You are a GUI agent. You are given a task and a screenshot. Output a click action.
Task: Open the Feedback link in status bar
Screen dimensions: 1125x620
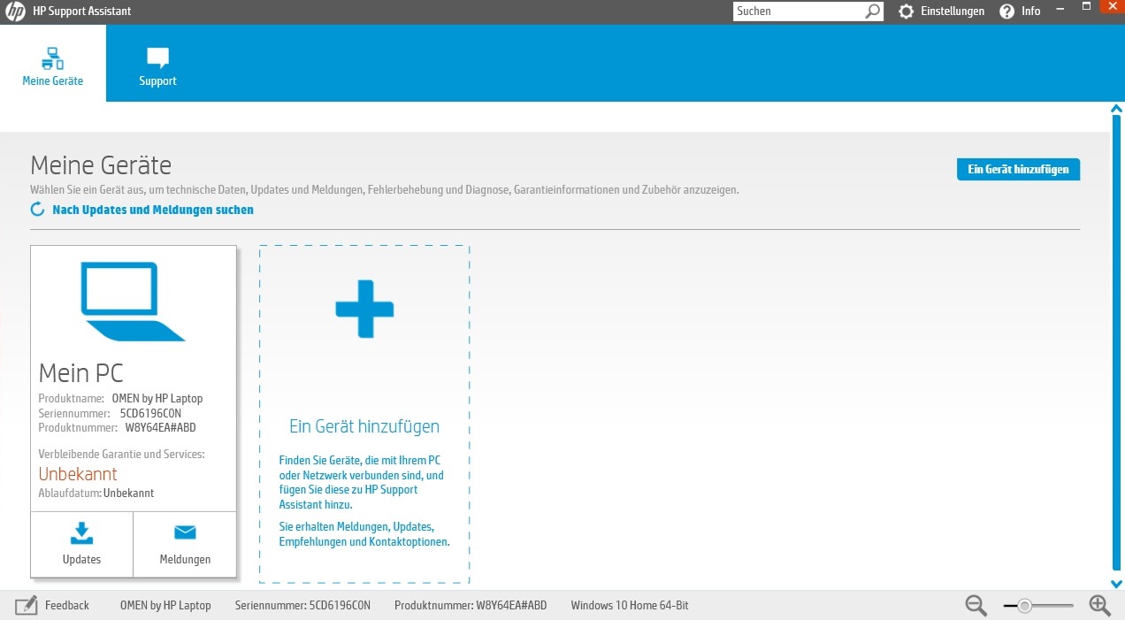[67, 606]
